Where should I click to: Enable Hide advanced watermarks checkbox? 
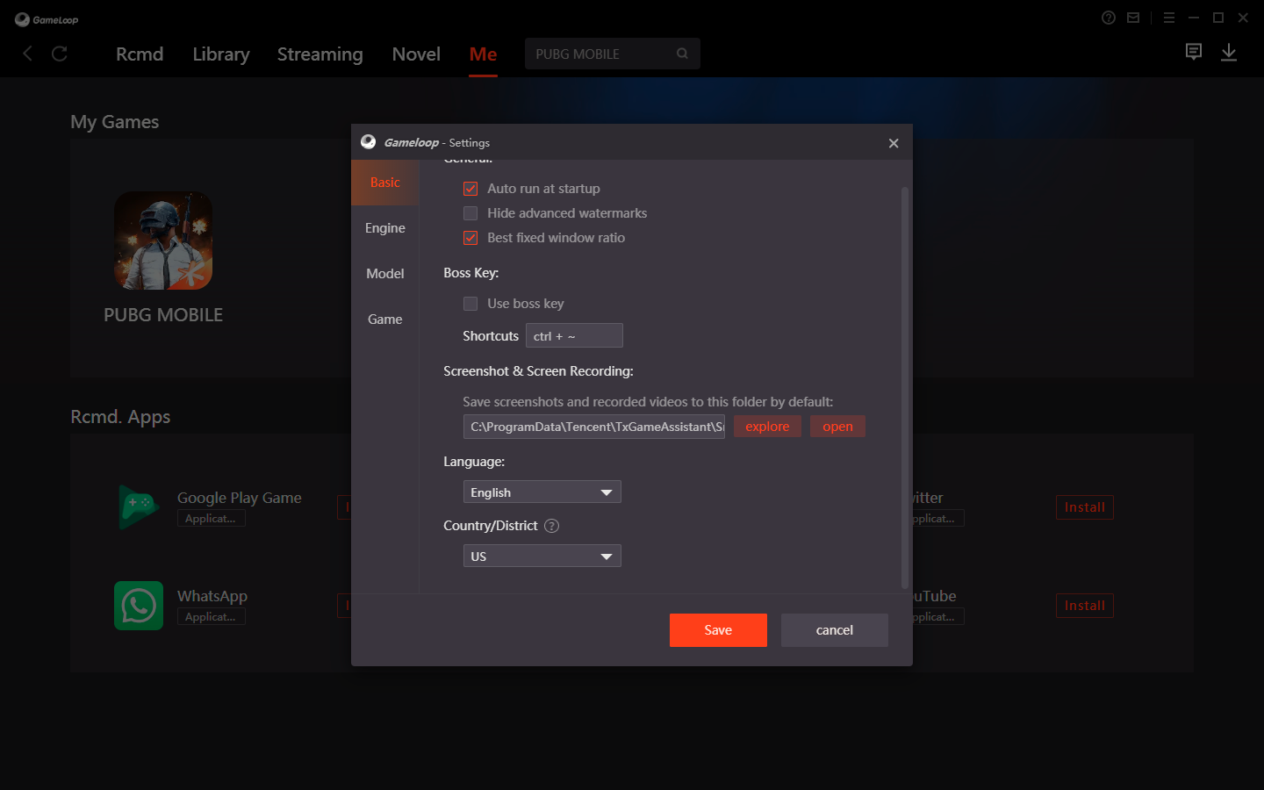470,213
